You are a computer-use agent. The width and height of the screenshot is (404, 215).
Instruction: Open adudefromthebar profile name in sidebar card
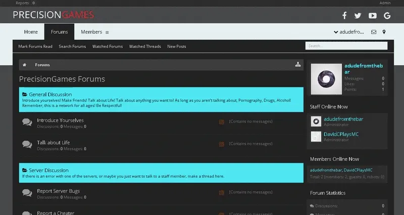(364, 69)
